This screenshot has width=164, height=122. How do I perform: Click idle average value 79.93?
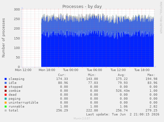click(123, 83)
